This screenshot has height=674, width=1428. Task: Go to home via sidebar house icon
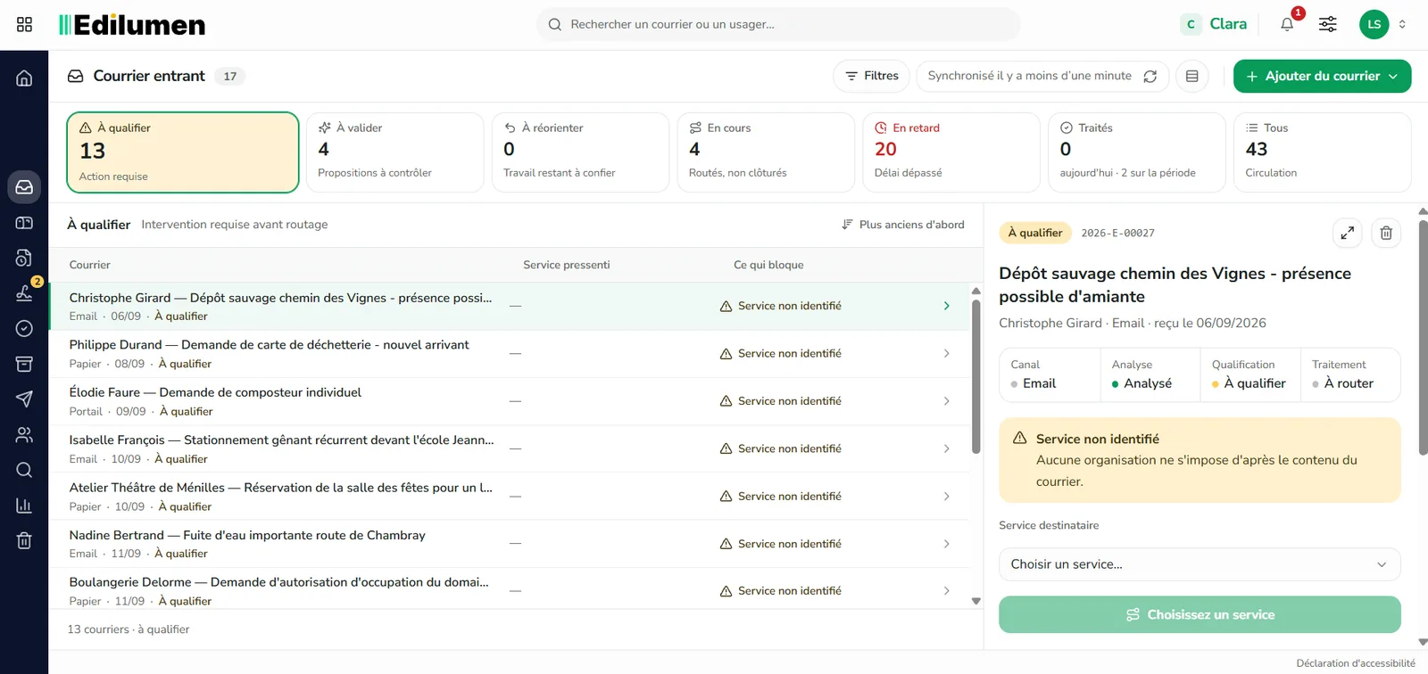tap(24, 78)
